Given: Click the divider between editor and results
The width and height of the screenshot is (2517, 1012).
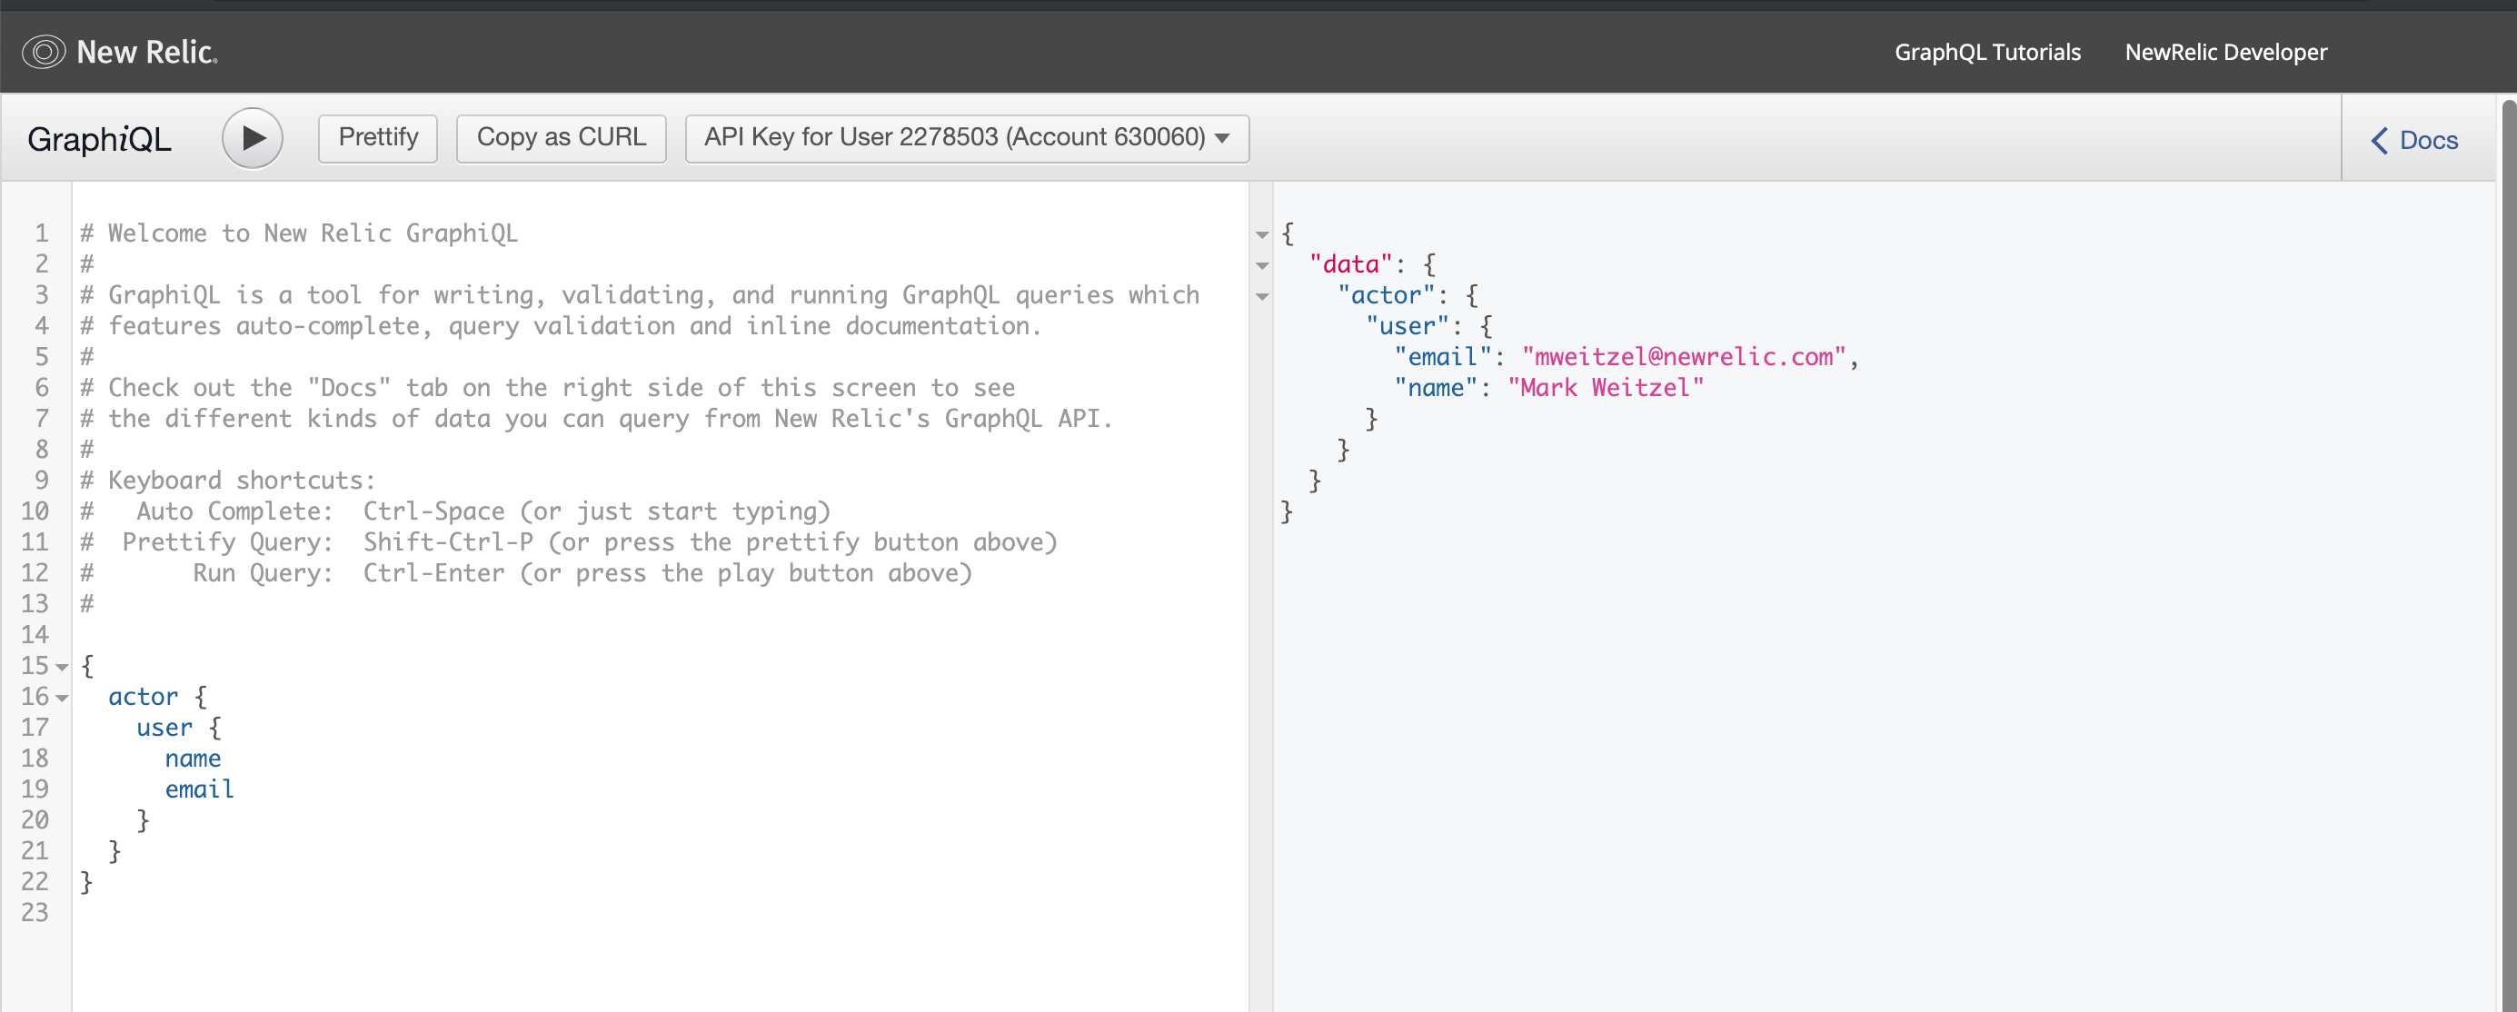Looking at the screenshot, I should coord(1260,635).
